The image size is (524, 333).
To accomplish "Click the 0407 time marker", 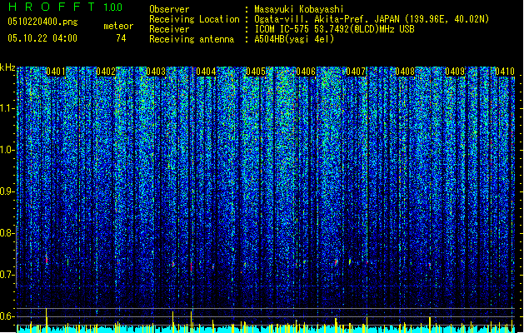I will (356, 72).
